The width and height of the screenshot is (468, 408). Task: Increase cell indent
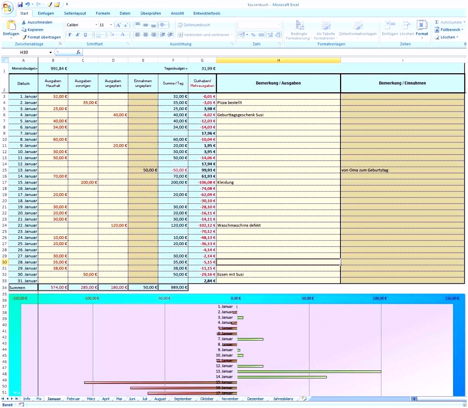(x=170, y=35)
